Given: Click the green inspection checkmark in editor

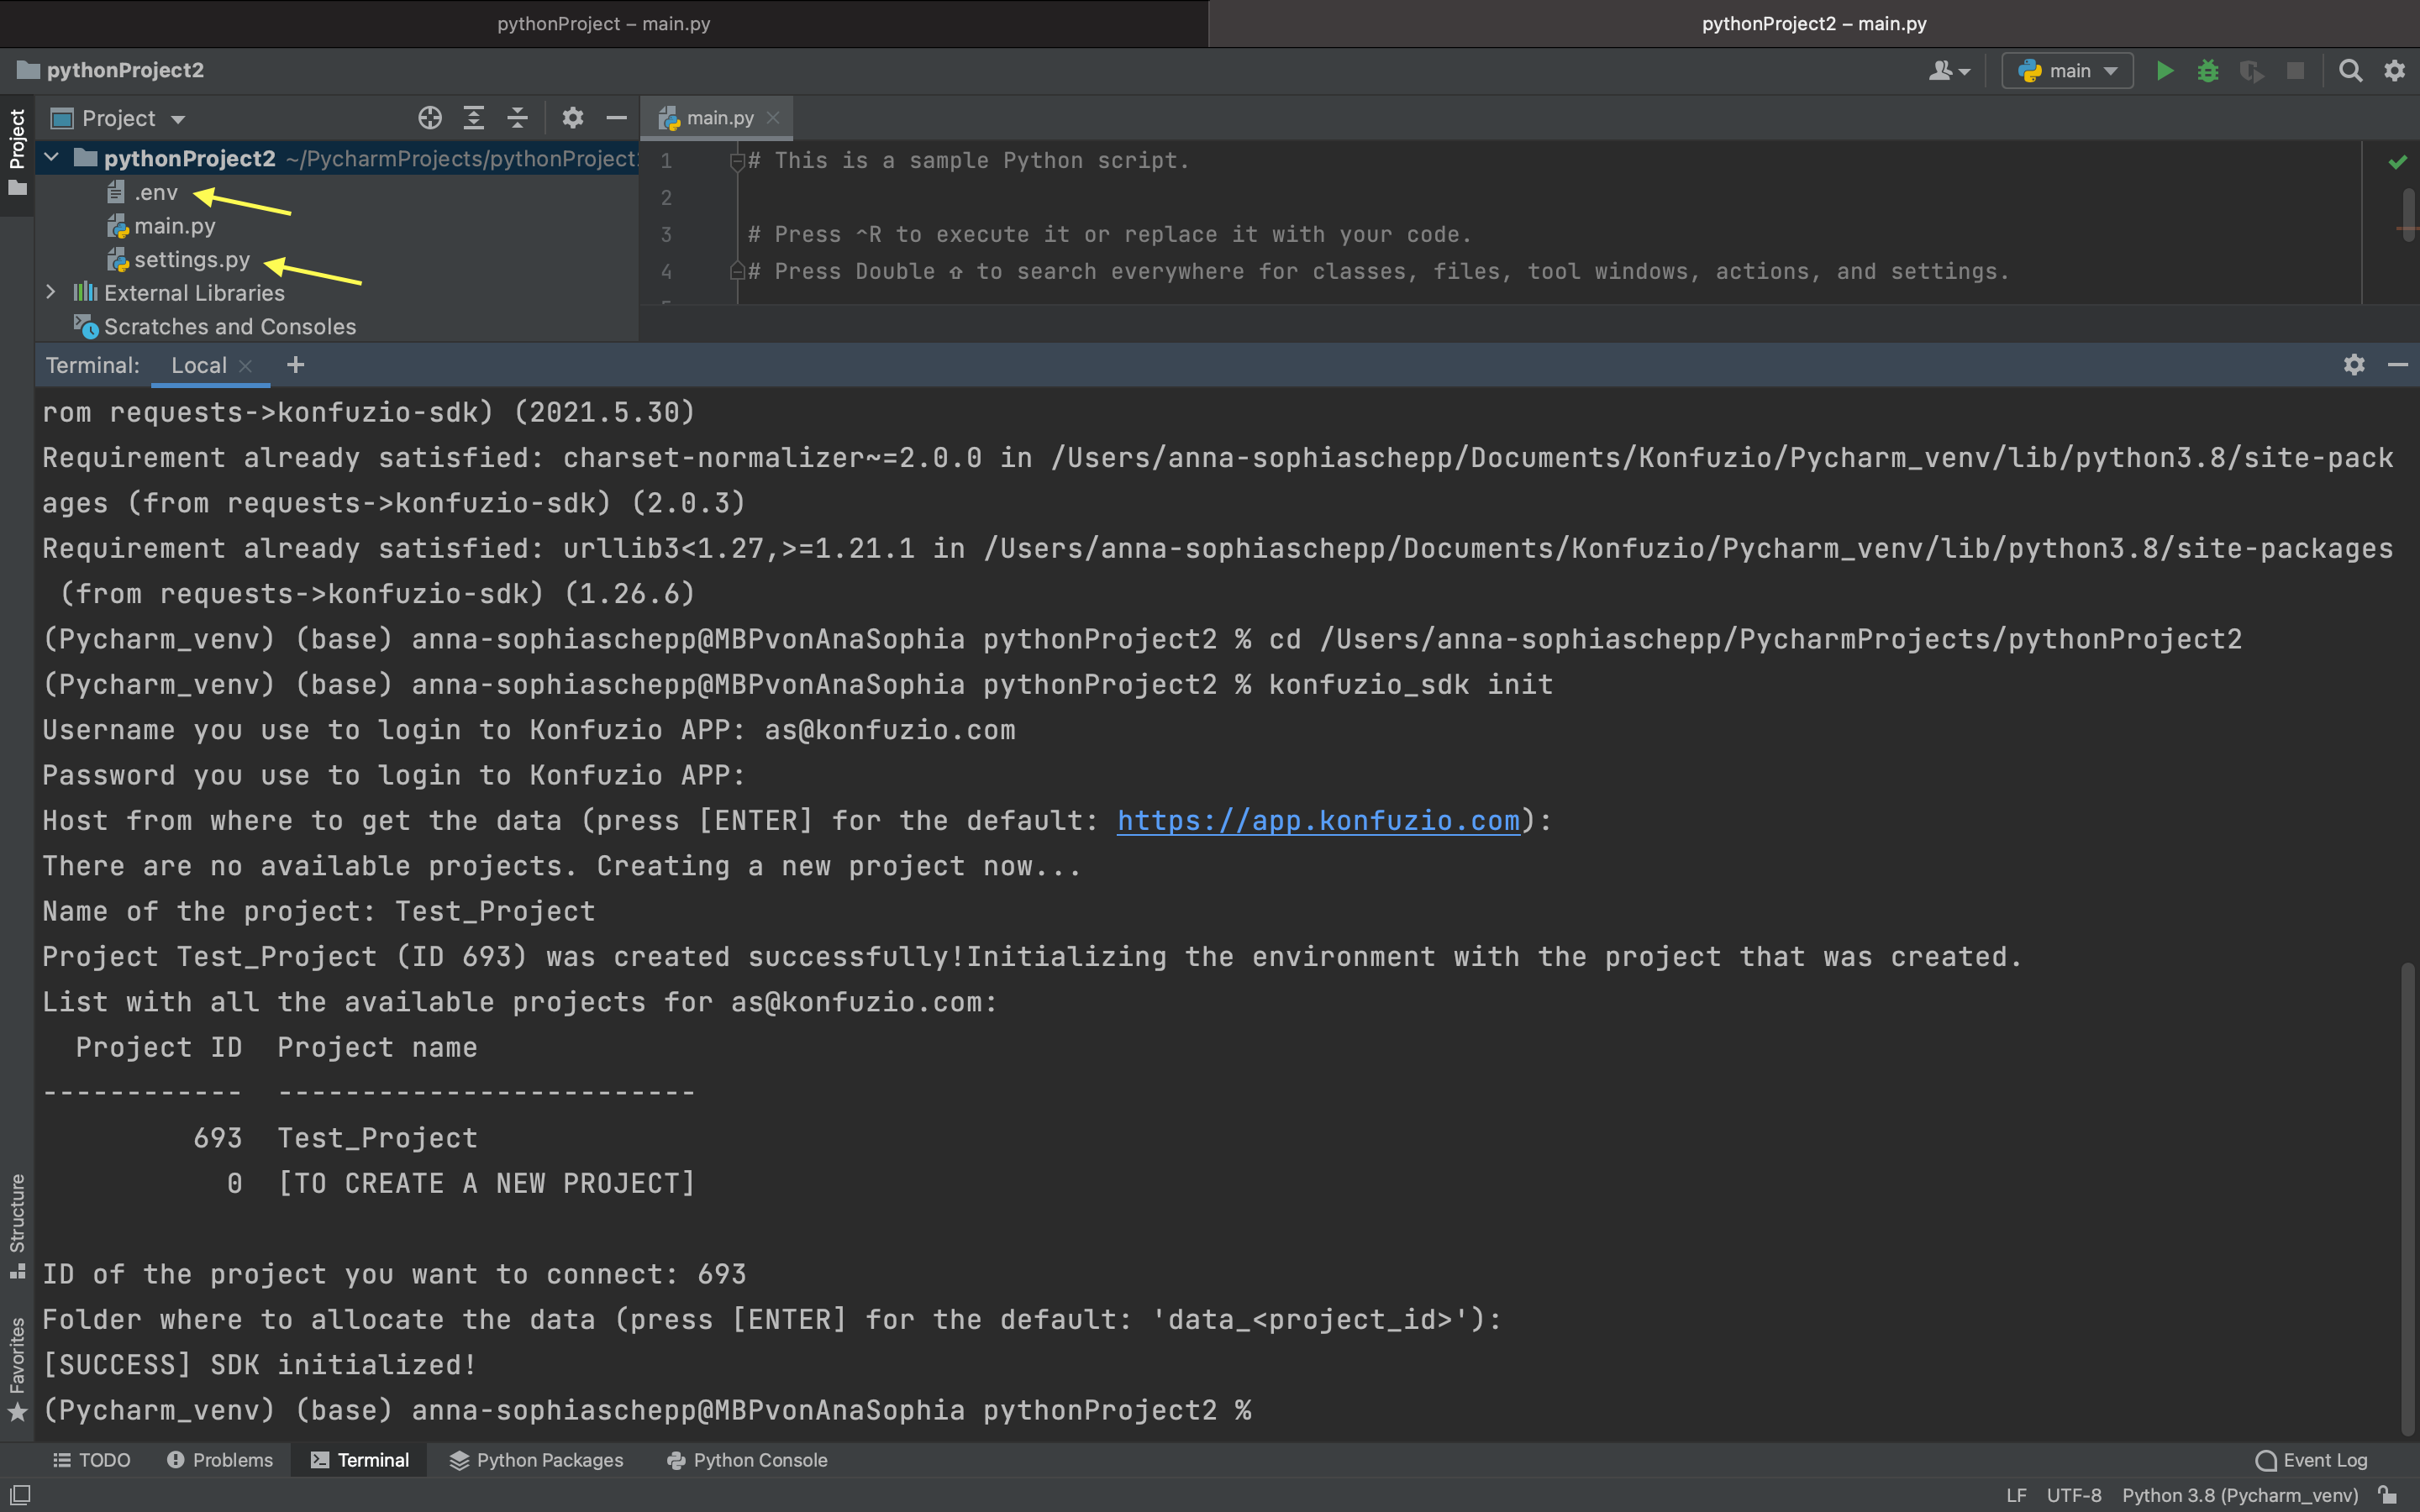Looking at the screenshot, I should click(x=2398, y=162).
